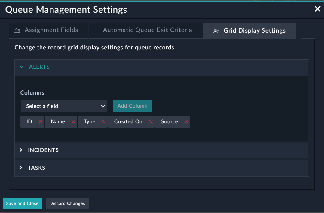Screen dimensions: 324x213
Task: Select the Grid Display Settings tab
Action: (x=254, y=30)
